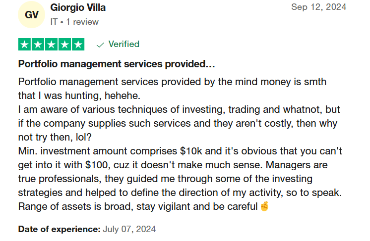Open Giorgio Villa's profile name
The width and height of the screenshot is (370, 241).
point(78,7)
